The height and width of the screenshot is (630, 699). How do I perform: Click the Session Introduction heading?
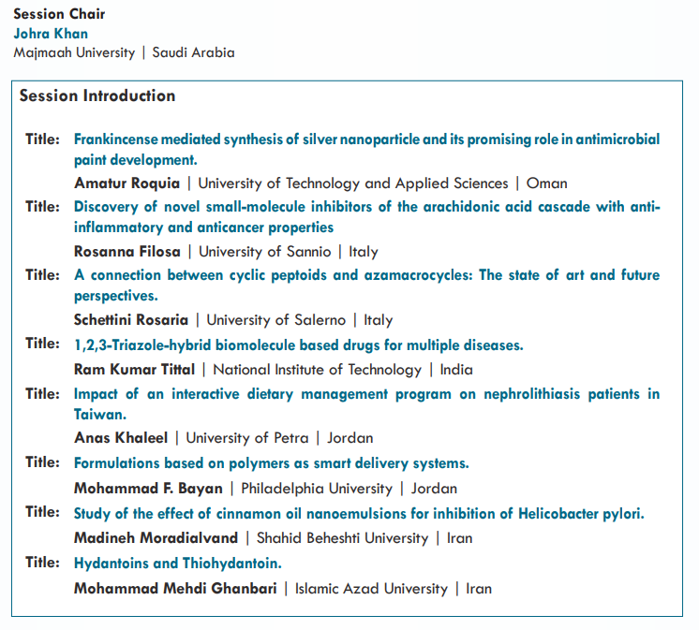click(x=97, y=95)
